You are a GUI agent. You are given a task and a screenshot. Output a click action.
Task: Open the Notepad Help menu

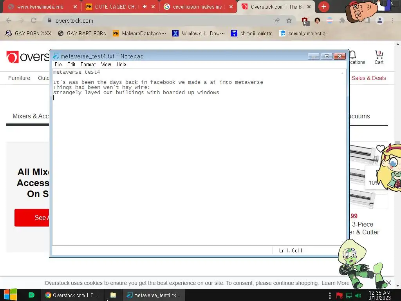(x=121, y=65)
